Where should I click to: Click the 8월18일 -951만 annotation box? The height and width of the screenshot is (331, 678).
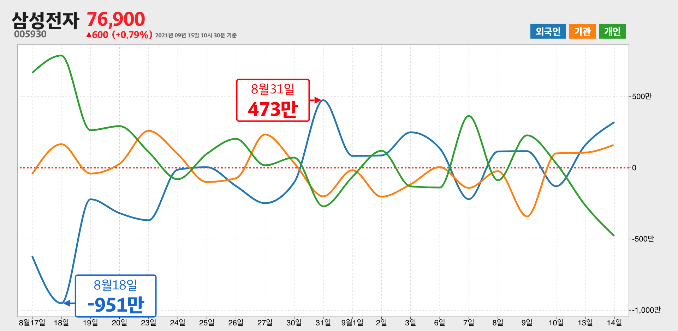[115, 296]
